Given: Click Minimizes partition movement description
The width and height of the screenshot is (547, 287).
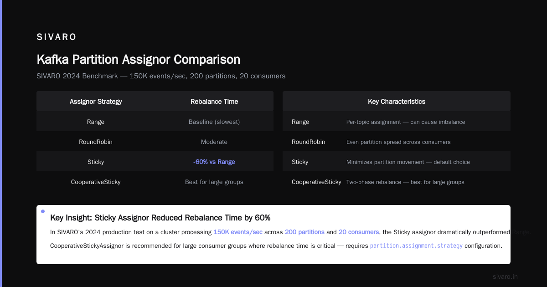Looking at the screenshot, I should tap(408, 162).
